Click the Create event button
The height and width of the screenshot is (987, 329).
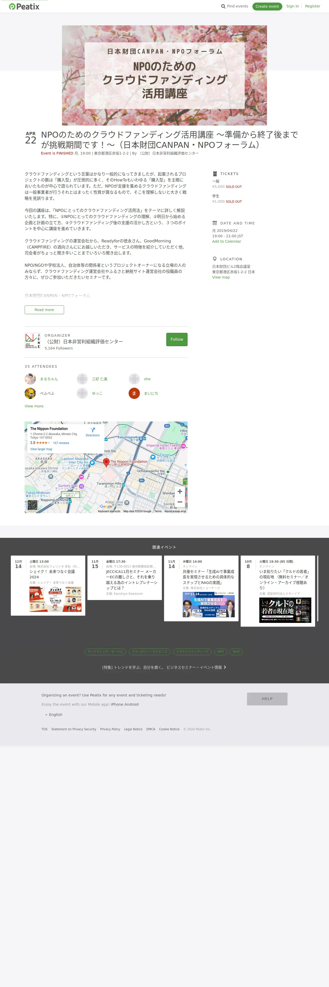click(267, 6)
